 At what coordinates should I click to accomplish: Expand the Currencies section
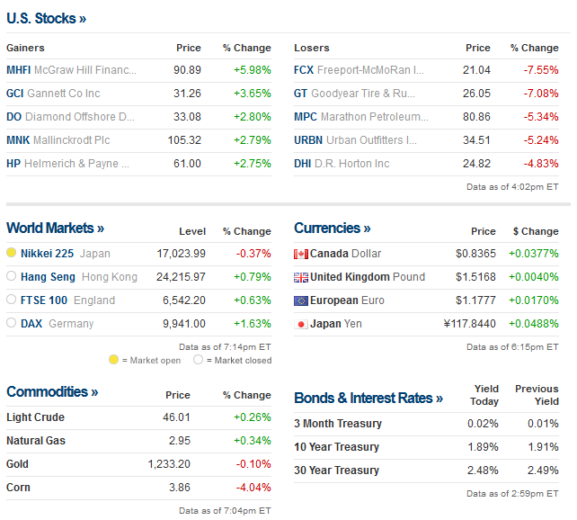click(x=332, y=229)
